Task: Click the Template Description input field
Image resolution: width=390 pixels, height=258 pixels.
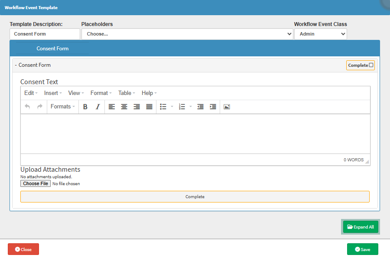Action: 45,34
